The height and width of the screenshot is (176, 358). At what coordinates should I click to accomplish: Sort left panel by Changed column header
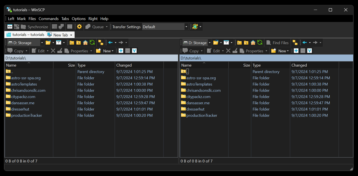(x=124, y=65)
